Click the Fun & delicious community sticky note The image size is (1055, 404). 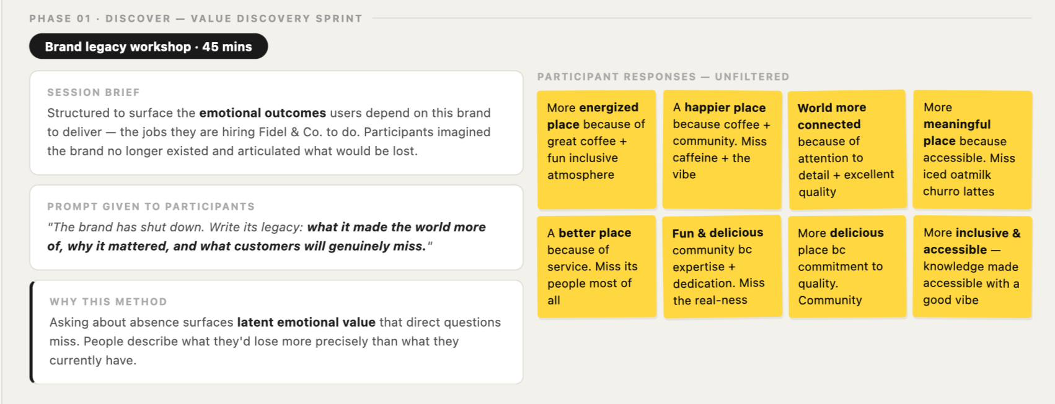pyautogui.click(x=722, y=267)
